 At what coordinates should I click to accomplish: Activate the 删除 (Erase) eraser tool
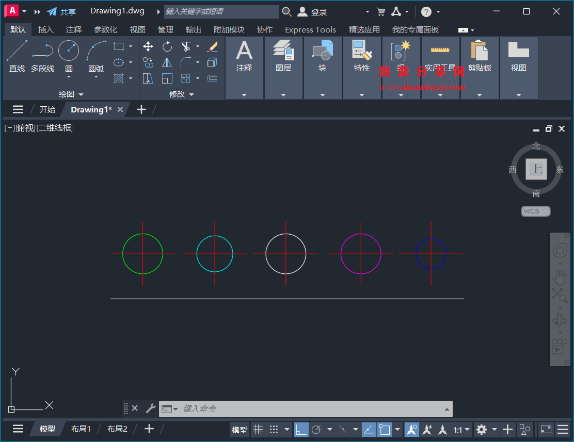coord(212,46)
